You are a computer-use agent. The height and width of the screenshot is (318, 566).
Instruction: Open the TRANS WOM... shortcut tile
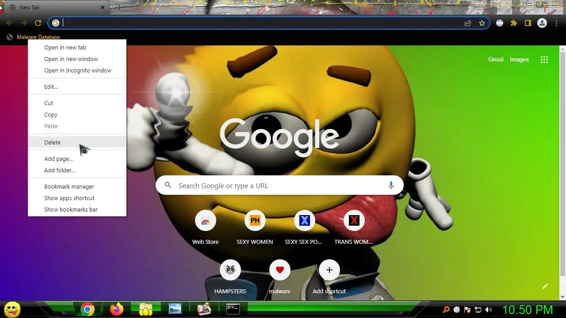click(354, 227)
